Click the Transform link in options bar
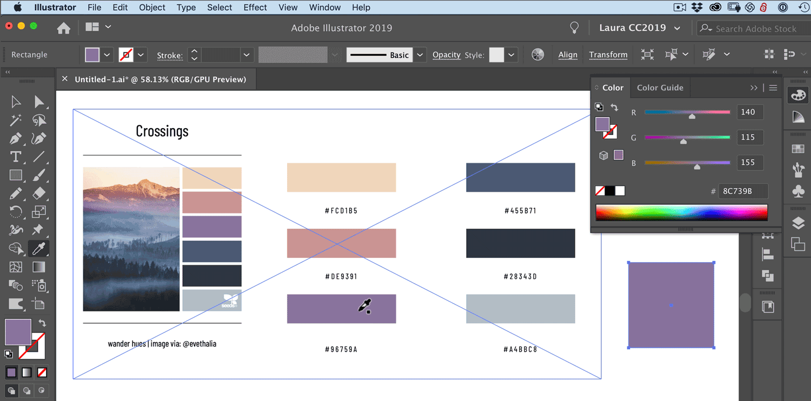This screenshot has height=401, width=811. click(608, 55)
